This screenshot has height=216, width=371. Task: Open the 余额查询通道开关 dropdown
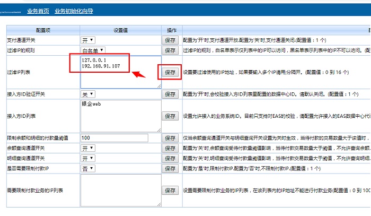88,148
